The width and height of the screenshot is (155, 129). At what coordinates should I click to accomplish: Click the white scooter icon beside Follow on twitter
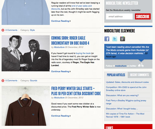click(x=141, y=65)
